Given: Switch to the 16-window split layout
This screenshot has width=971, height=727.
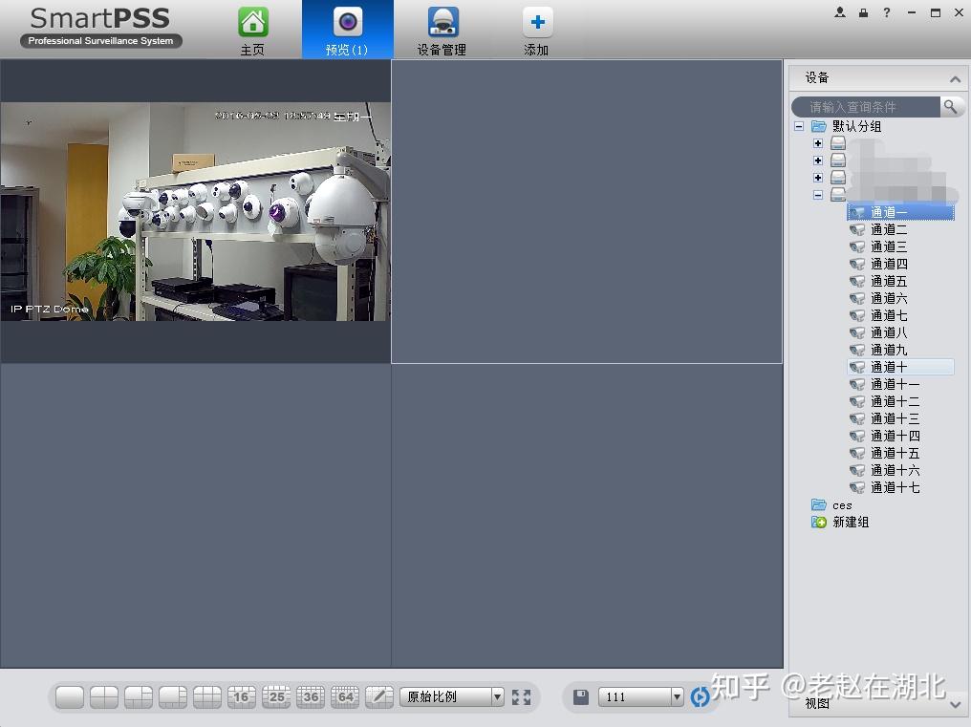Looking at the screenshot, I should point(242,697).
